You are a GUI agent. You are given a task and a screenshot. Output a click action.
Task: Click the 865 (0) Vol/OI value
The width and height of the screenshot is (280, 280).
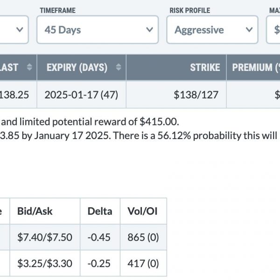(x=143, y=238)
